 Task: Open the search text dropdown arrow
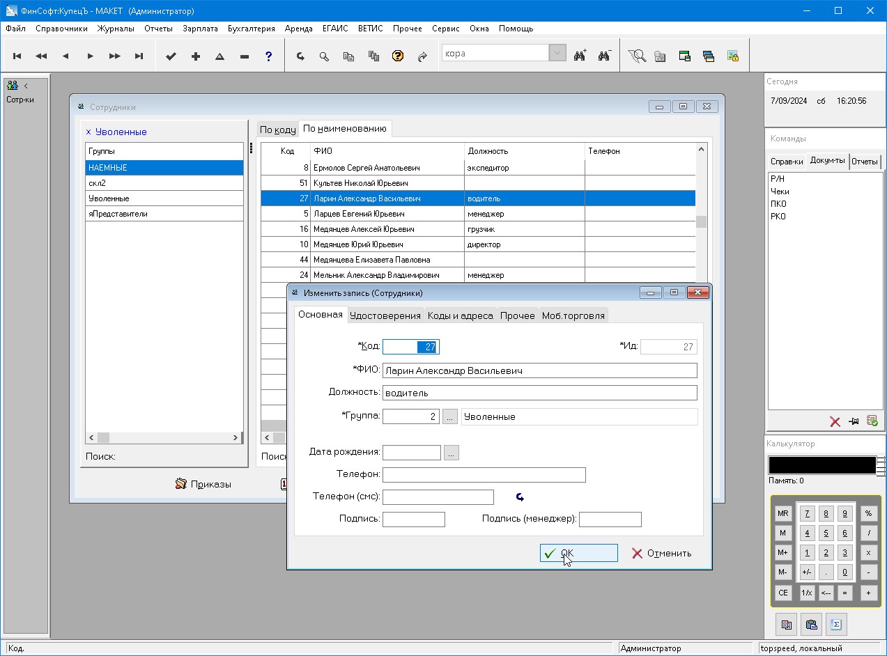pos(557,54)
